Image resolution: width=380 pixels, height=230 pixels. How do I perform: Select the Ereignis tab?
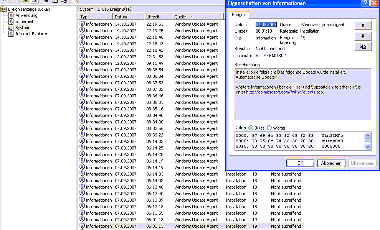(239, 15)
